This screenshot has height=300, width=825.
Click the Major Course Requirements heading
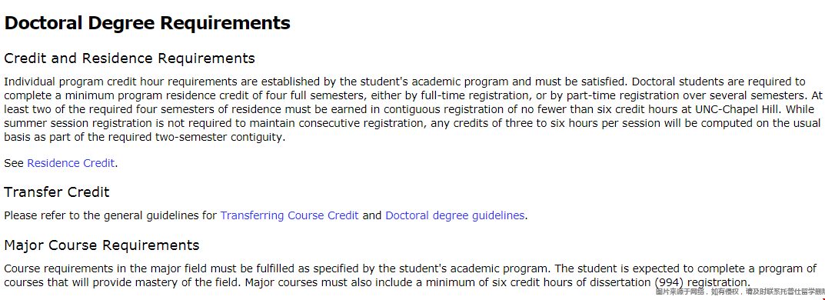pos(101,245)
